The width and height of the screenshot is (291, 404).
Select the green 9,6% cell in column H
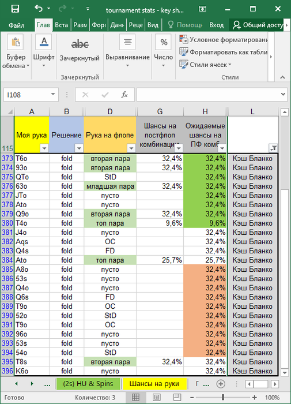(205, 223)
